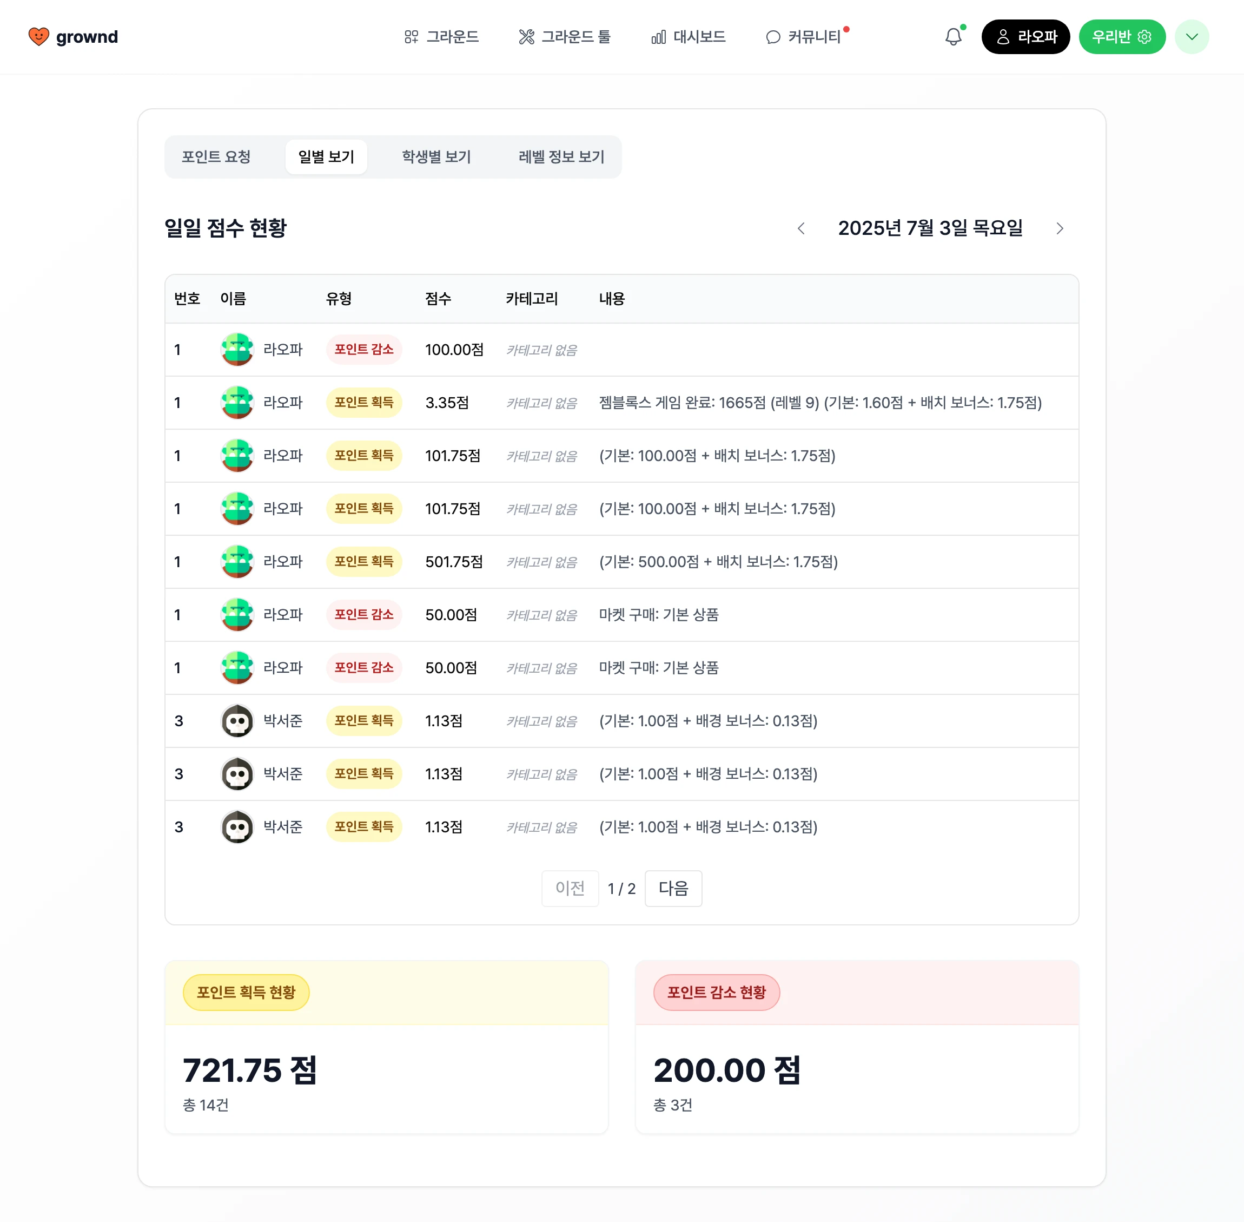The width and height of the screenshot is (1244, 1222).
Task: Click the 1 / 2 page indicator
Action: [x=621, y=888]
